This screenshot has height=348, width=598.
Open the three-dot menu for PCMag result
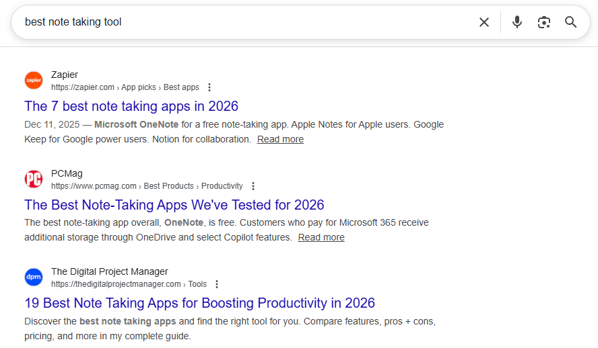[253, 186]
